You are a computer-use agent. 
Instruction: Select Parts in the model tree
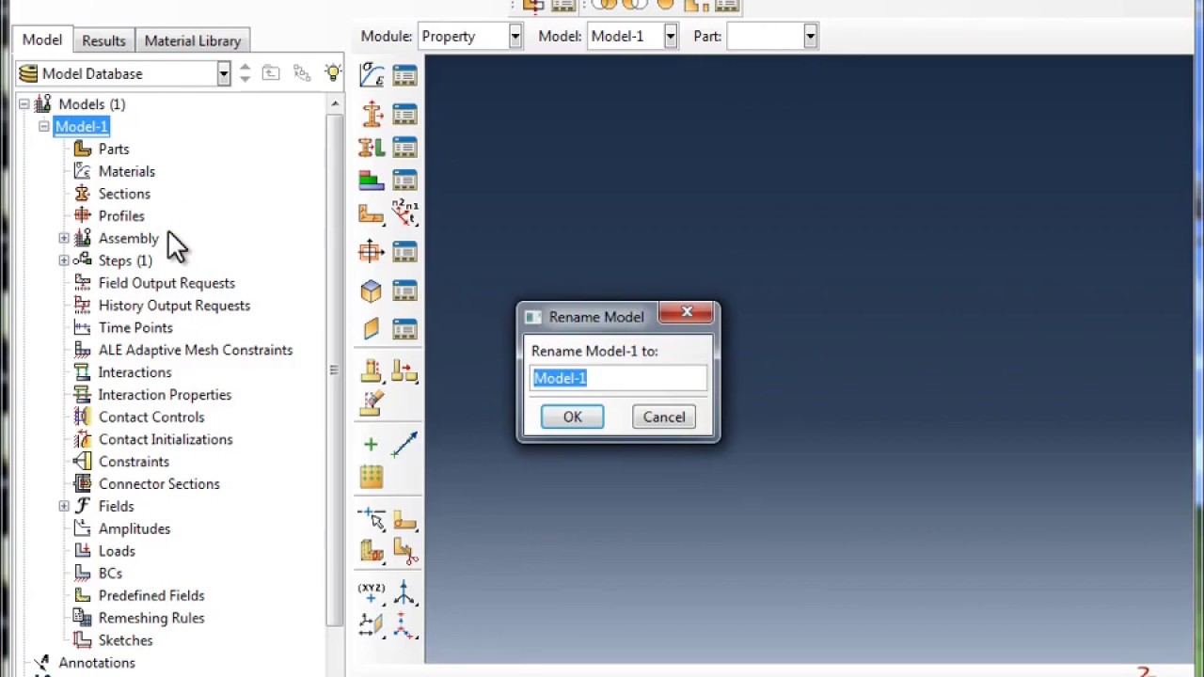[114, 149]
